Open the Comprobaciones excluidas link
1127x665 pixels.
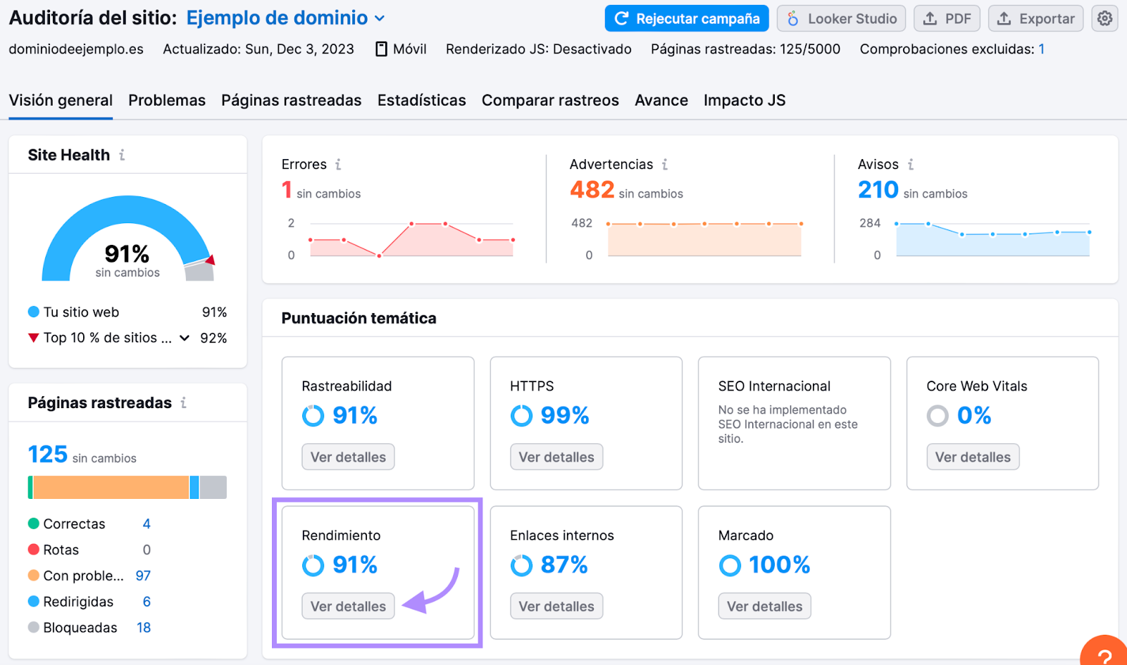1041,49
